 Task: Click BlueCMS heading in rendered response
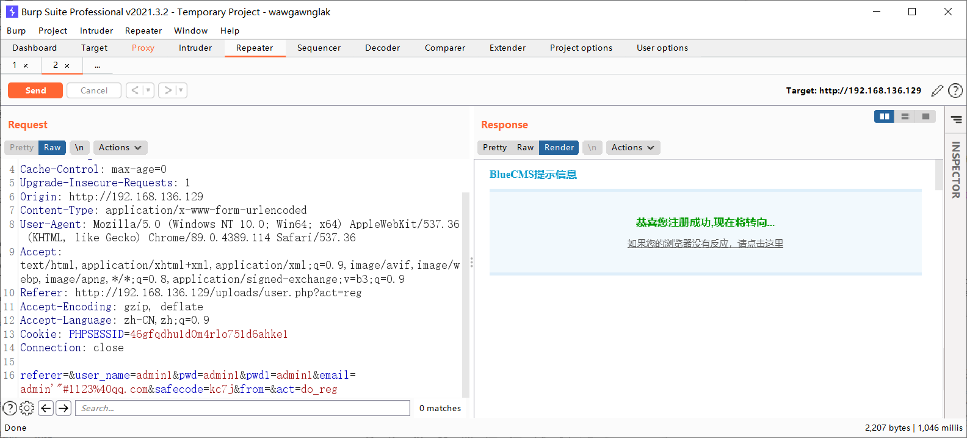tap(533, 175)
